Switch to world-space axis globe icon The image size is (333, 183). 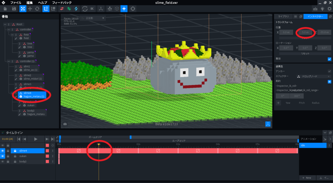[x=46, y=9]
